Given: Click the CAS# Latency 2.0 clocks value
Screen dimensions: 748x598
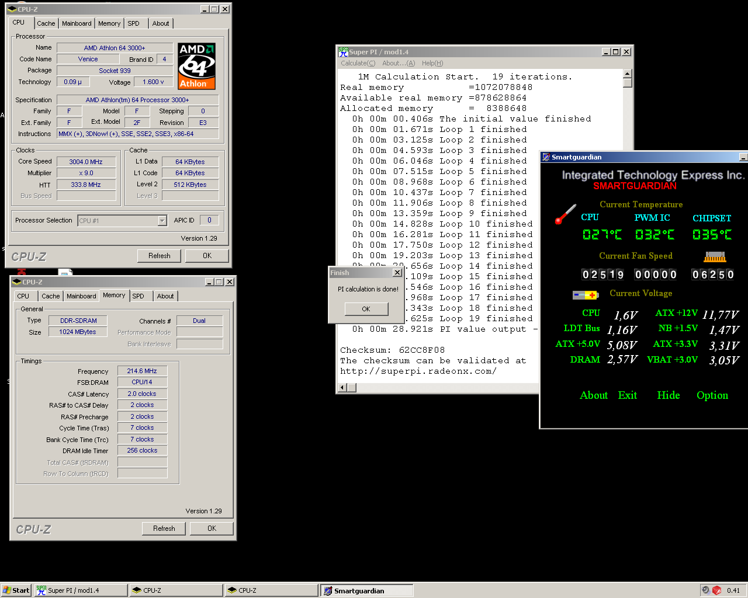Looking at the screenshot, I should pos(143,394).
